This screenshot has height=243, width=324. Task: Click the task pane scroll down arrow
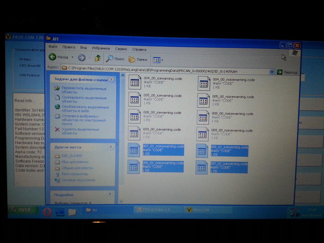121,201
